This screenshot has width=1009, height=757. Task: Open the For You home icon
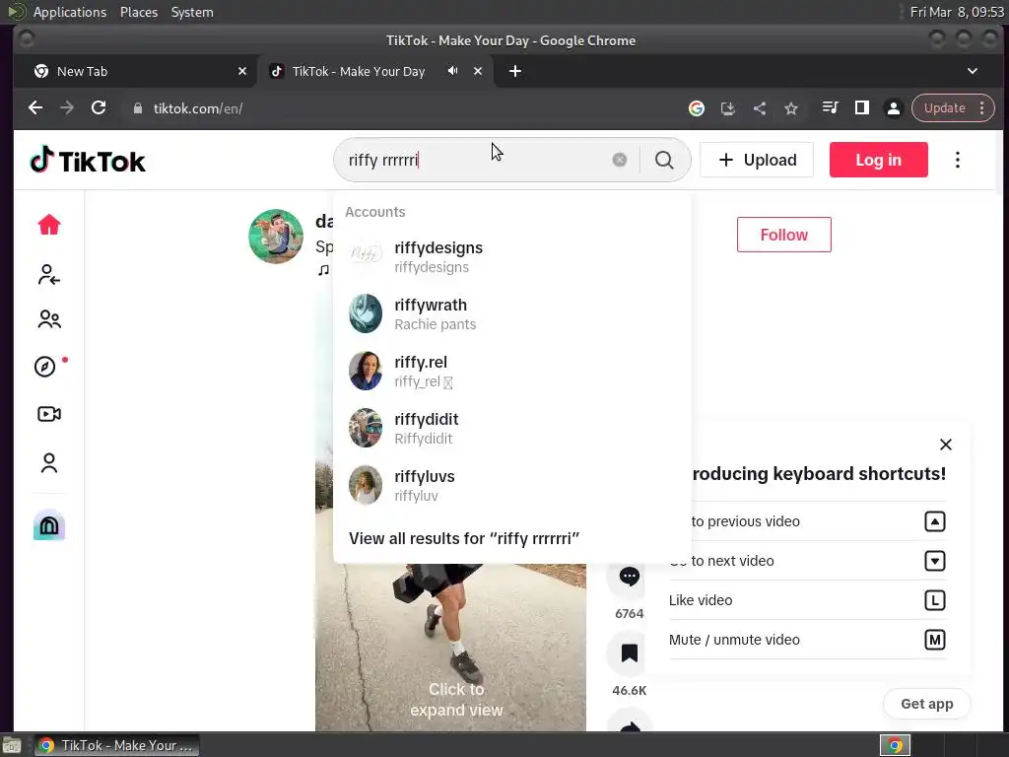coord(49,225)
